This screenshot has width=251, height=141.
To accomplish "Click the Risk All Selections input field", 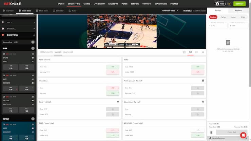I will pos(217,25).
